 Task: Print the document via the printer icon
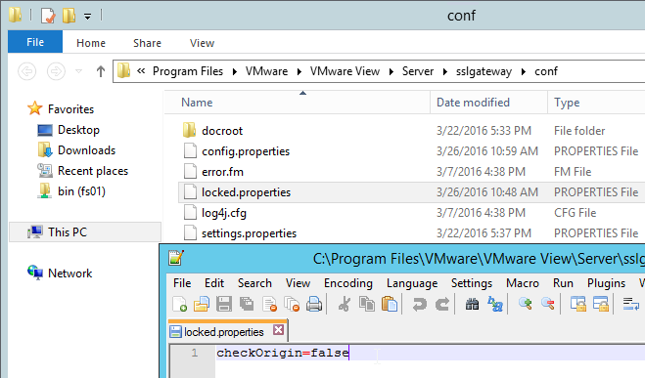tap(314, 305)
